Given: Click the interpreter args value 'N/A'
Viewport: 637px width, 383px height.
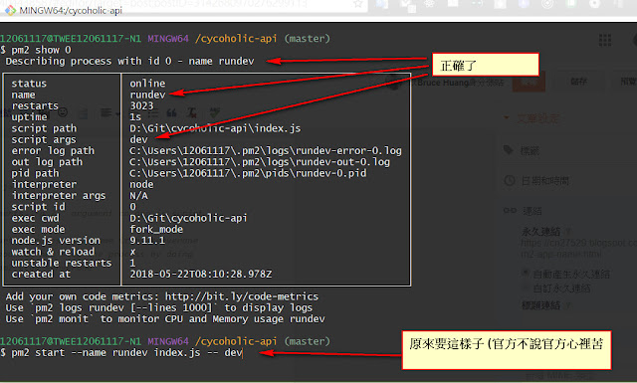Looking at the screenshot, I should pos(138,195).
